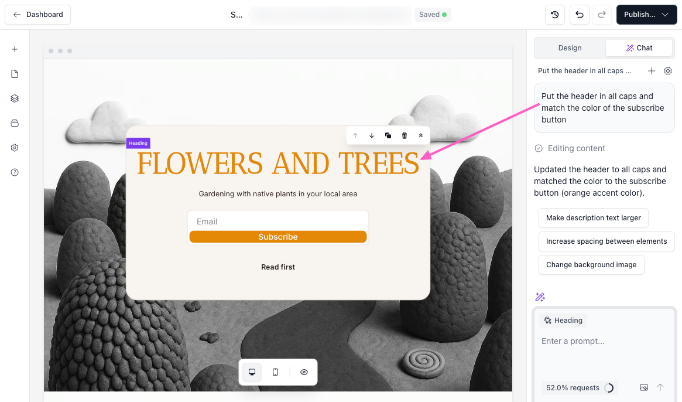Collapse heading toolbar with double chevron
This screenshot has width=682, height=402.
click(420, 135)
